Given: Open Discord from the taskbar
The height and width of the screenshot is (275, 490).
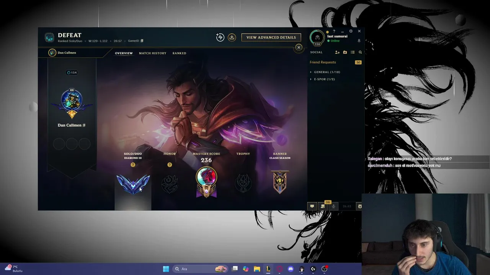Looking at the screenshot, I should click(x=291, y=269).
